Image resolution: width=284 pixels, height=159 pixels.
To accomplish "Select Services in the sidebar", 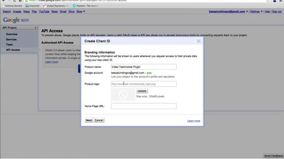I will (11, 39).
